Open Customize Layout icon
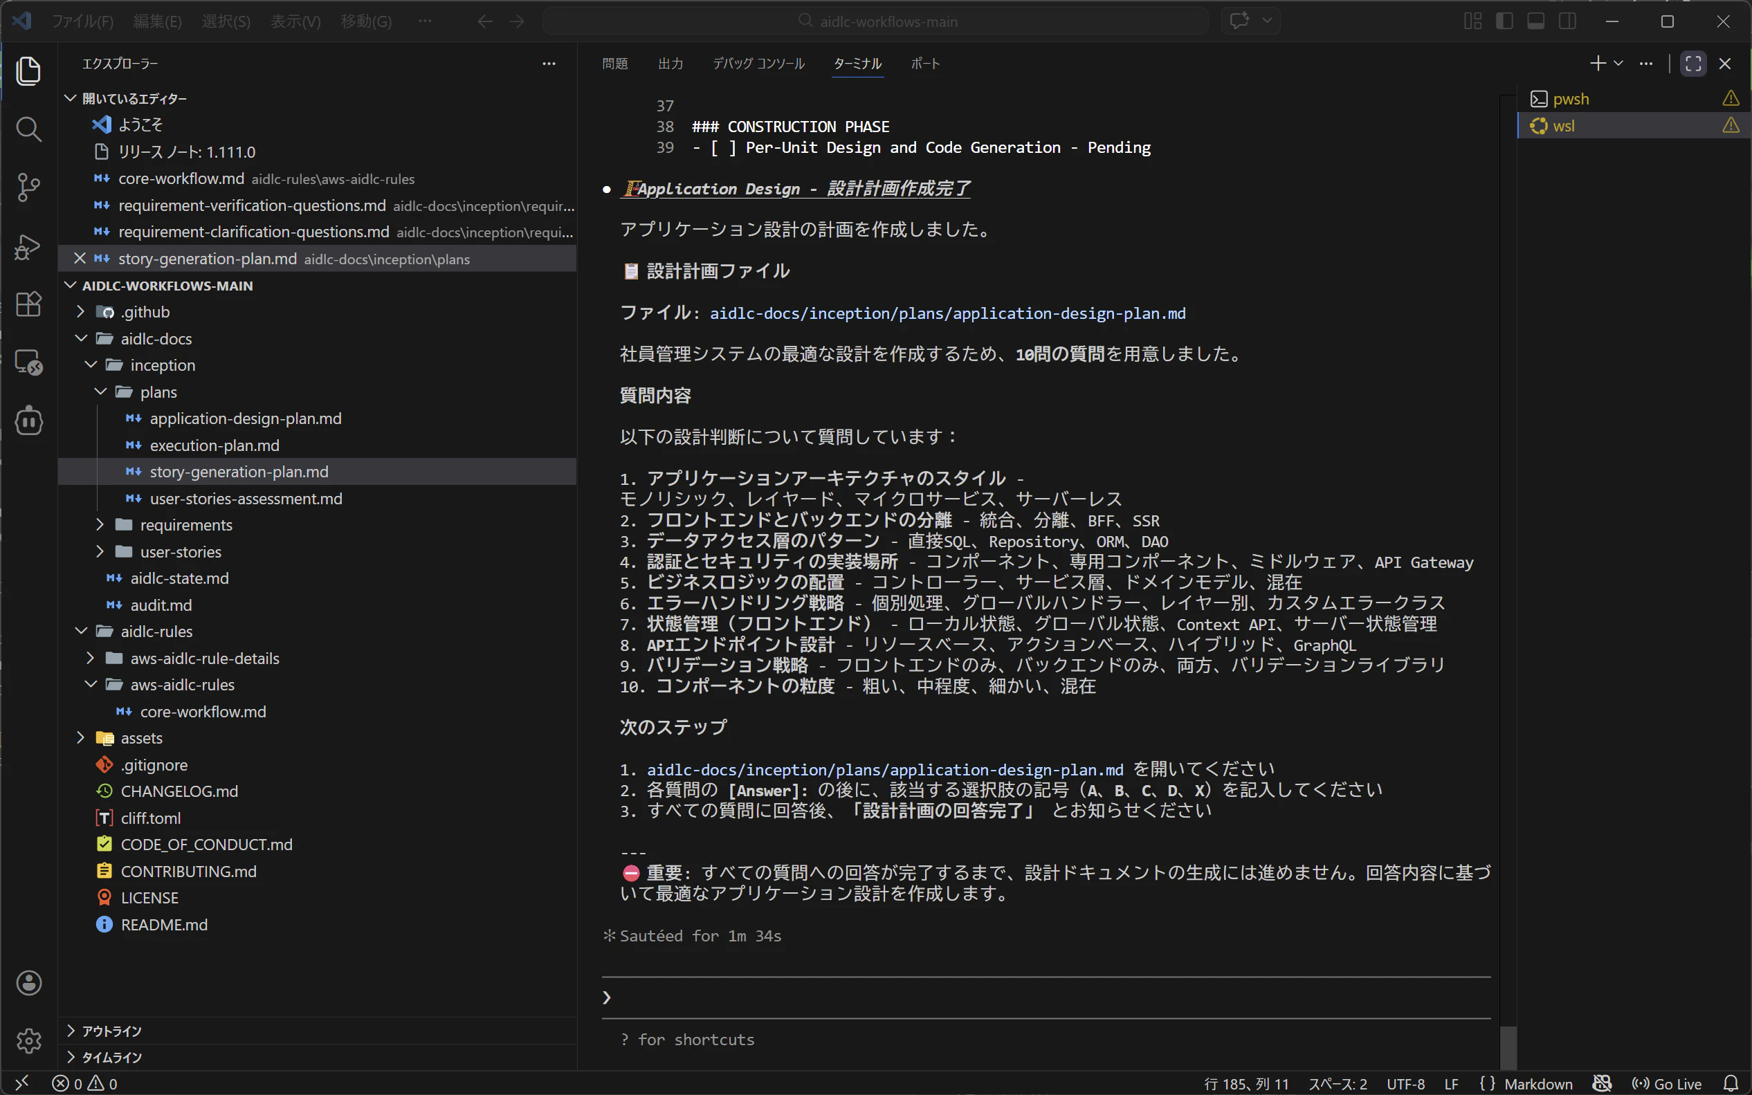Image resolution: width=1752 pixels, height=1095 pixels. 1472,21
